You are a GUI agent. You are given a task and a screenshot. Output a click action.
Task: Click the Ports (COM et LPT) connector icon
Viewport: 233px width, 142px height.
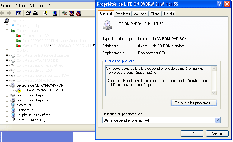(13, 120)
